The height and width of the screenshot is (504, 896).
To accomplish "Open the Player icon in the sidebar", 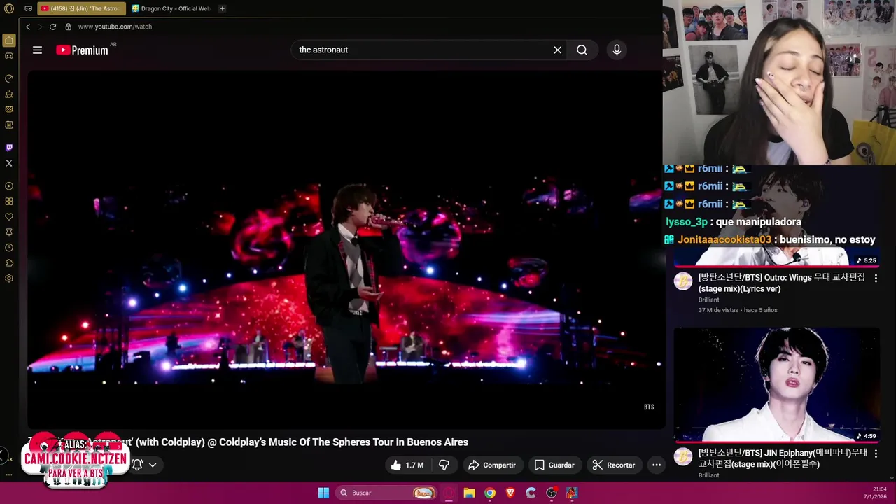I will pos(9,186).
